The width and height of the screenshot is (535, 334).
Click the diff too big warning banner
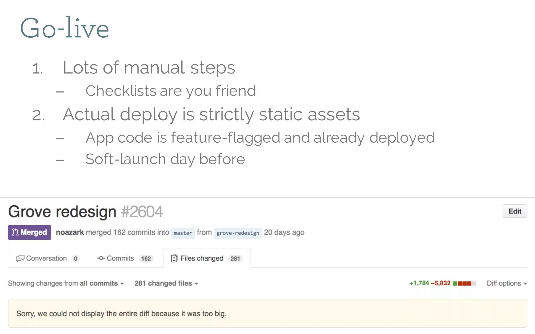pos(267,313)
